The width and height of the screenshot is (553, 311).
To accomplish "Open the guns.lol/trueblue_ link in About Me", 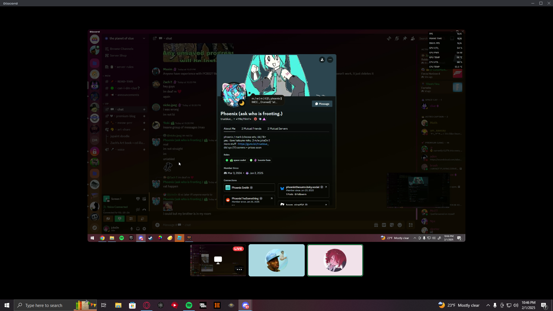I will [x=253, y=144].
